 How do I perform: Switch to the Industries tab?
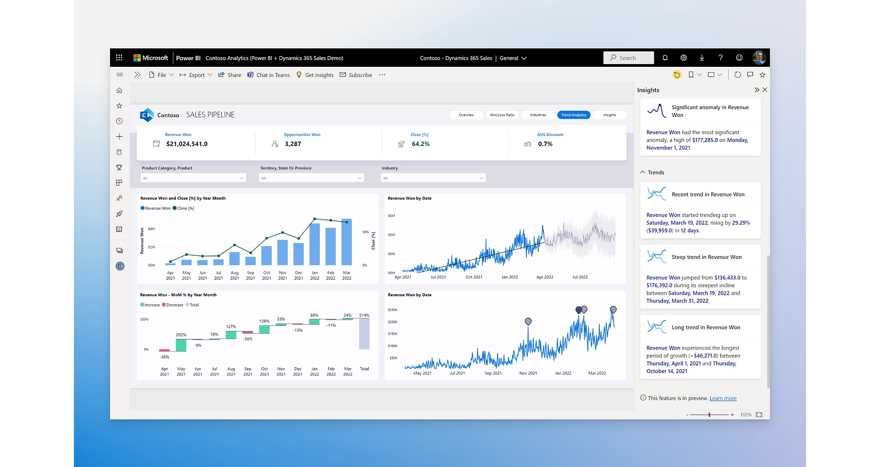coord(538,115)
